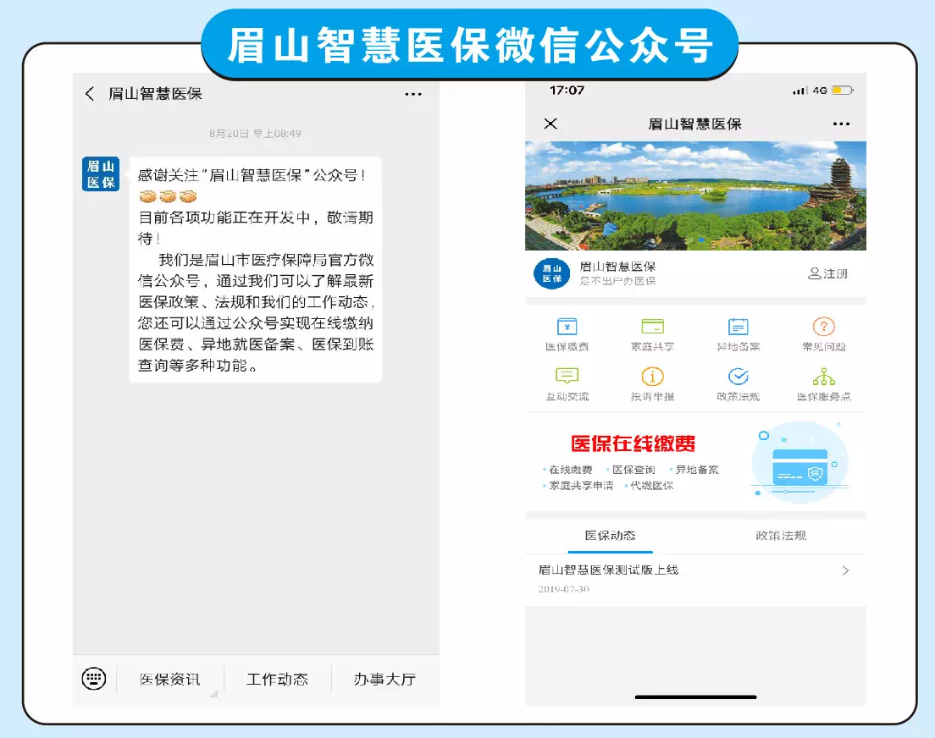The image size is (935, 738).
Task: Tap the battery icon in the status bar
Action: (843, 91)
